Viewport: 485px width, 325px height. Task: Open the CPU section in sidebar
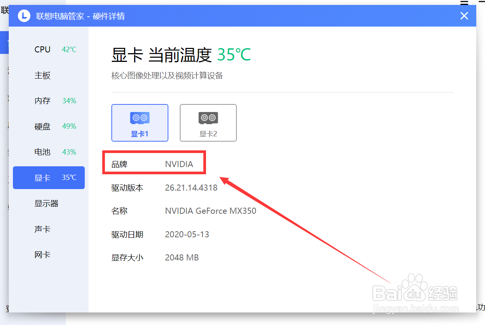49,49
